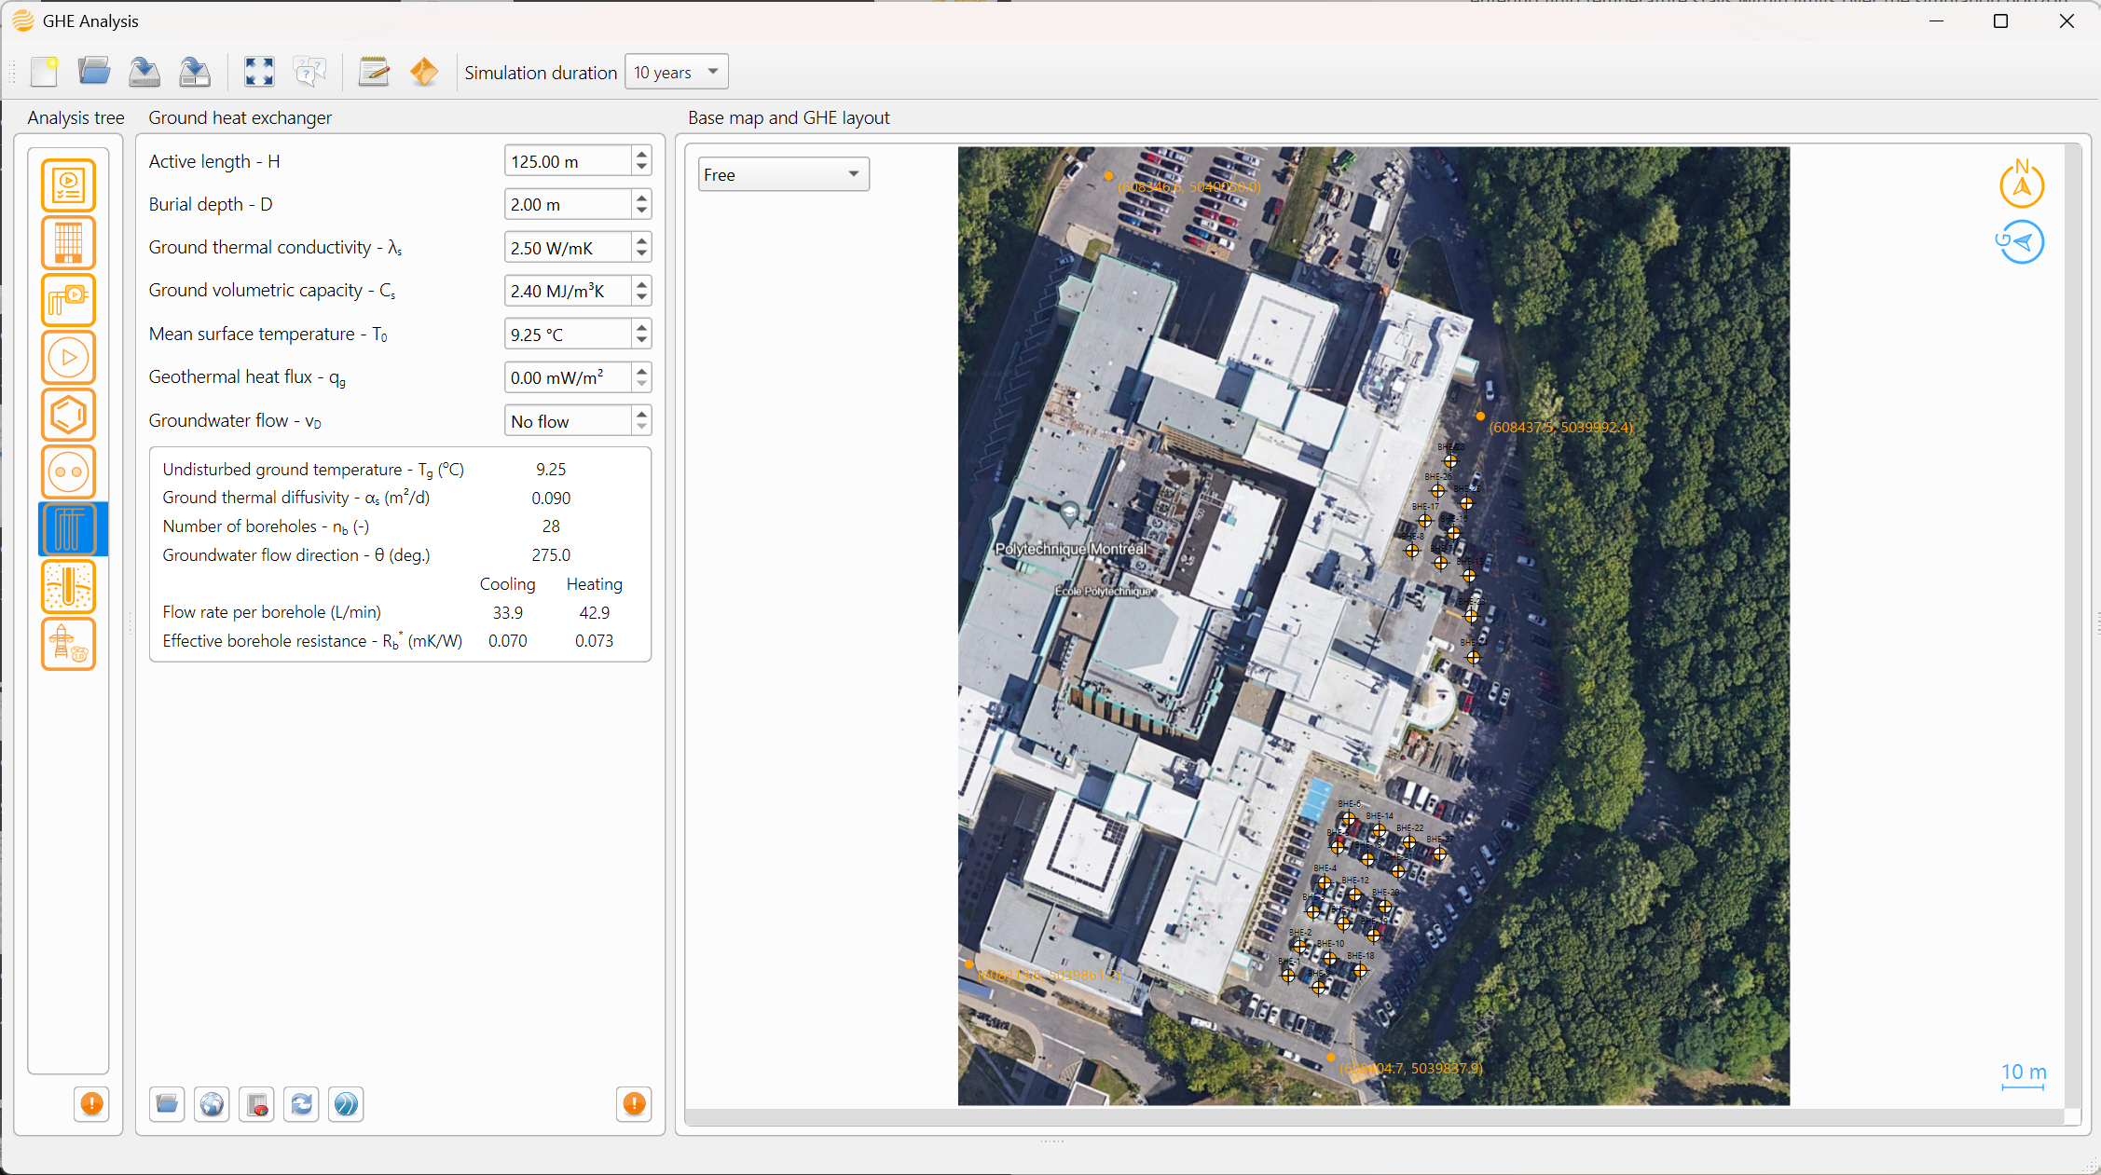This screenshot has width=2101, height=1175.
Task: Click the rotate view arrow icon on map
Action: pyautogui.click(x=2020, y=242)
